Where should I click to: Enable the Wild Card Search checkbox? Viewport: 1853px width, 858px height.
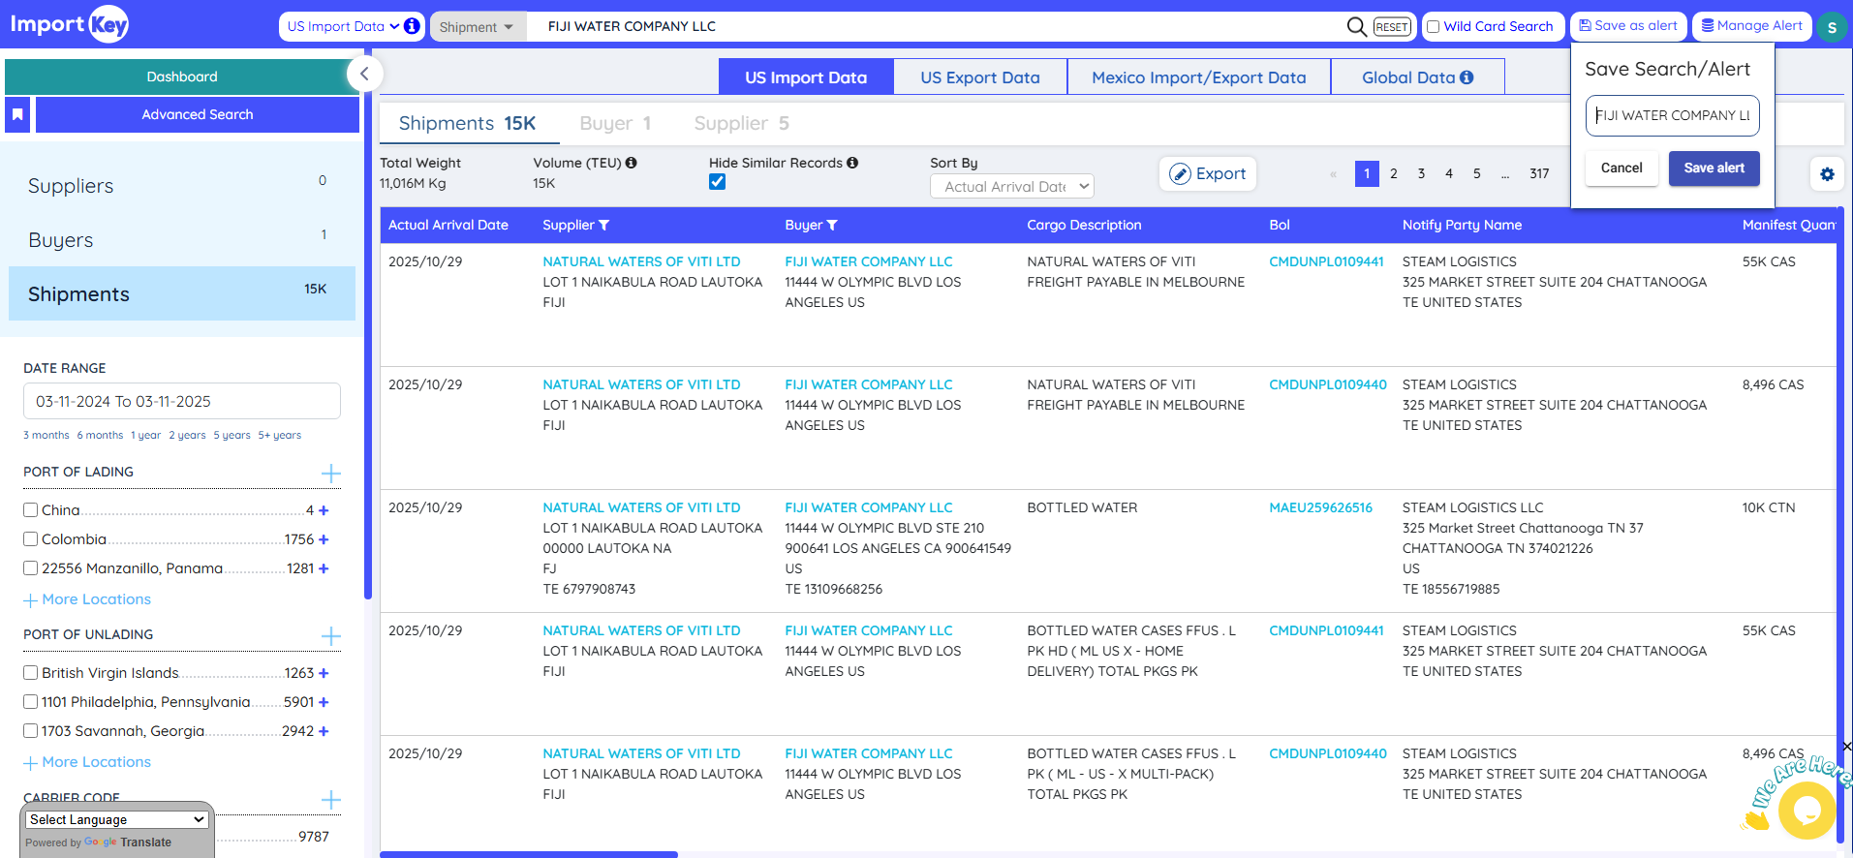click(1434, 27)
